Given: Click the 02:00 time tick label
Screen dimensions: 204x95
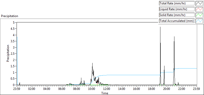Looking at the screenshot, I should [32, 89].
